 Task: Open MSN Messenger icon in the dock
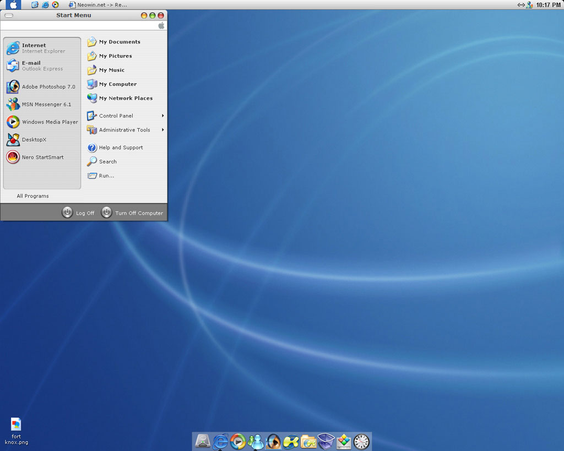[x=256, y=441]
